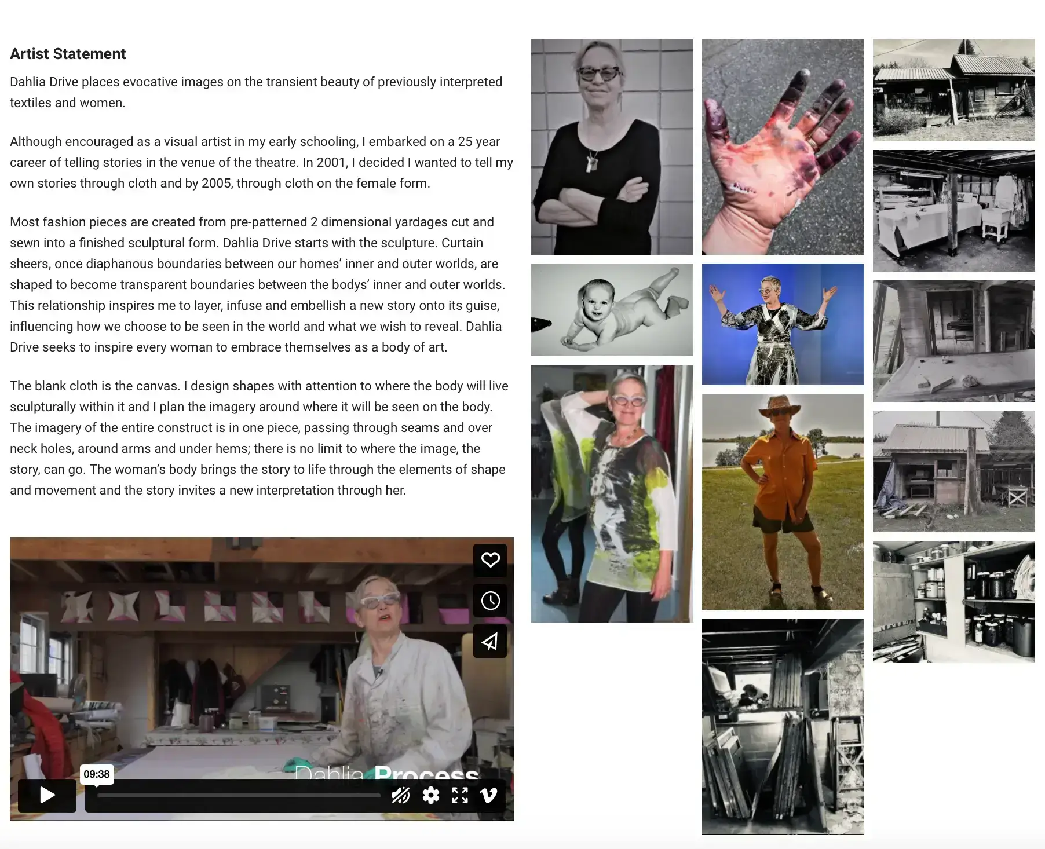Open the blue background raised-arms photo
Screen dimensions: 1045x849
[x=783, y=324]
